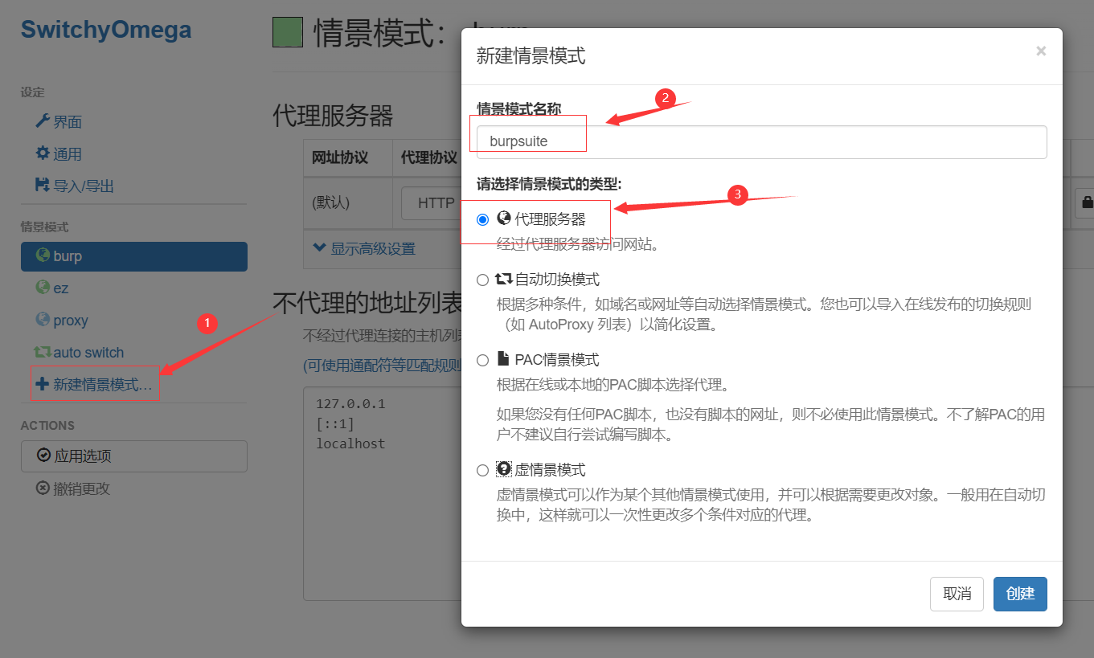1094x658 pixels.
Task: Click the wrench icon beside 界面
Action: point(43,121)
